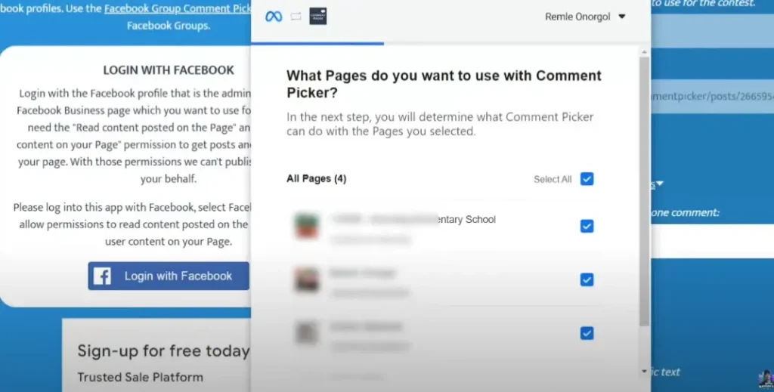Click the third page's profile thumbnail

coord(307,333)
